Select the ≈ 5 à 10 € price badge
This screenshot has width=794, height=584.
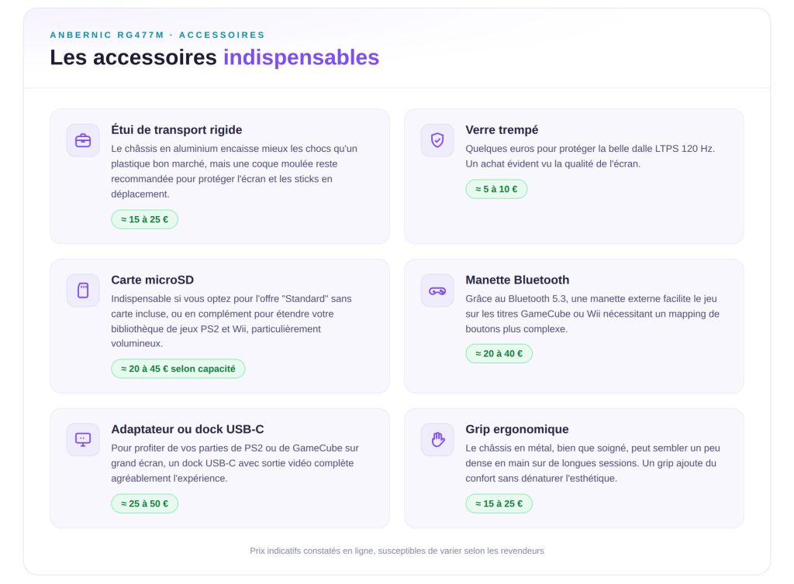(x=496, y=189)
